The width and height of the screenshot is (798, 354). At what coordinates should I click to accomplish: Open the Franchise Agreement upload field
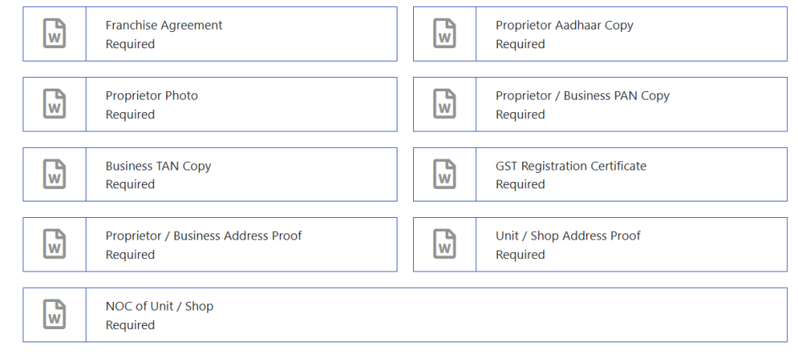[164, 26]
